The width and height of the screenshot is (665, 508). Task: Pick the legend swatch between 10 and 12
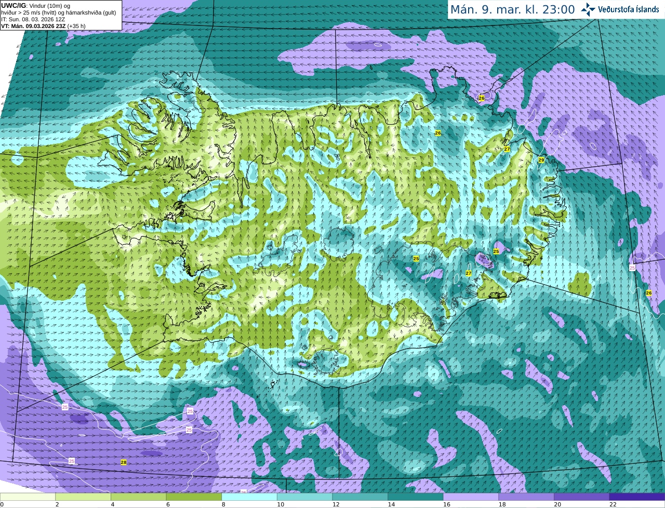tap(304, 497)
